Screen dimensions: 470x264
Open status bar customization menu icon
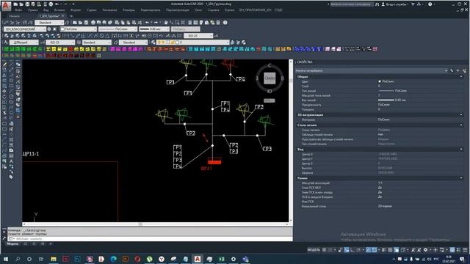point(465,249)
